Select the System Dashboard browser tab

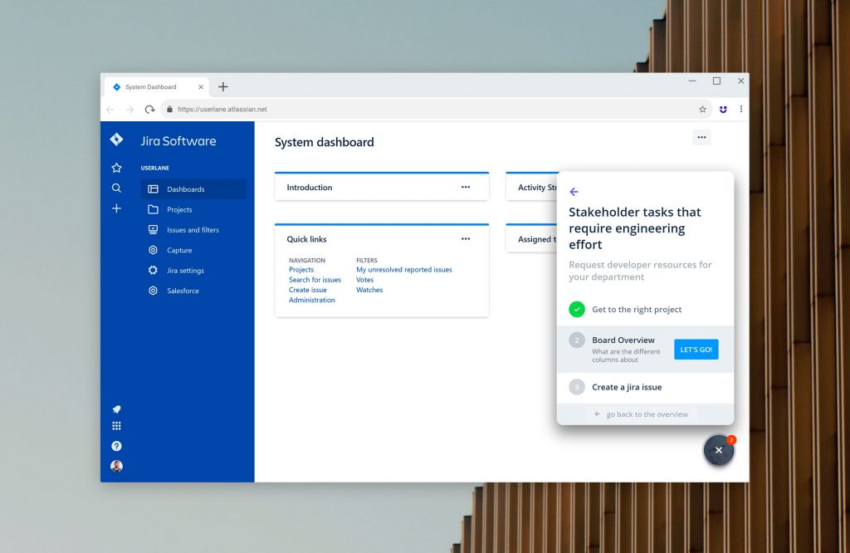tap(156, 86)
